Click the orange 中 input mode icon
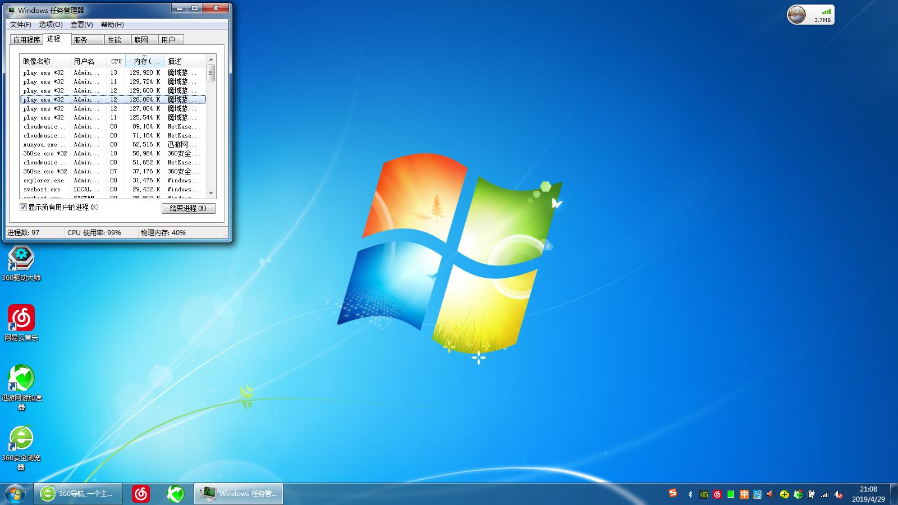 click(744, 494)
